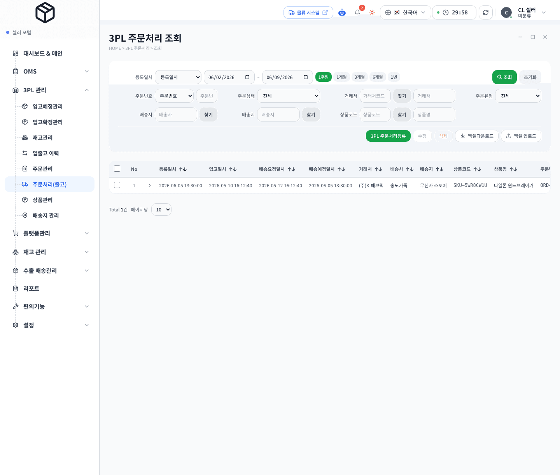Sort by 배송지 column arrows
This screenshot has height=475, width=560.
coord(439,169)
